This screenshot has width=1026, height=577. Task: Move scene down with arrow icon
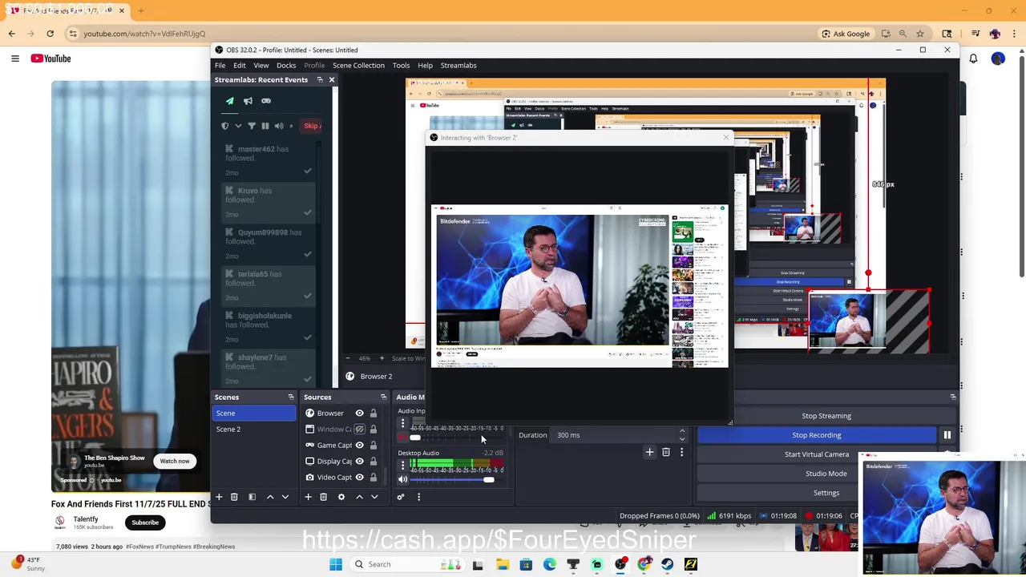point(285,497)
